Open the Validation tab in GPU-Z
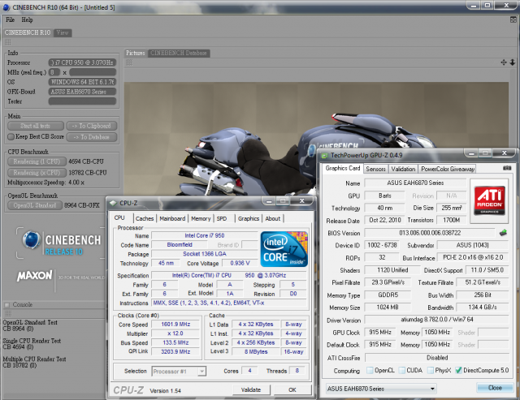 coord(403,169)
